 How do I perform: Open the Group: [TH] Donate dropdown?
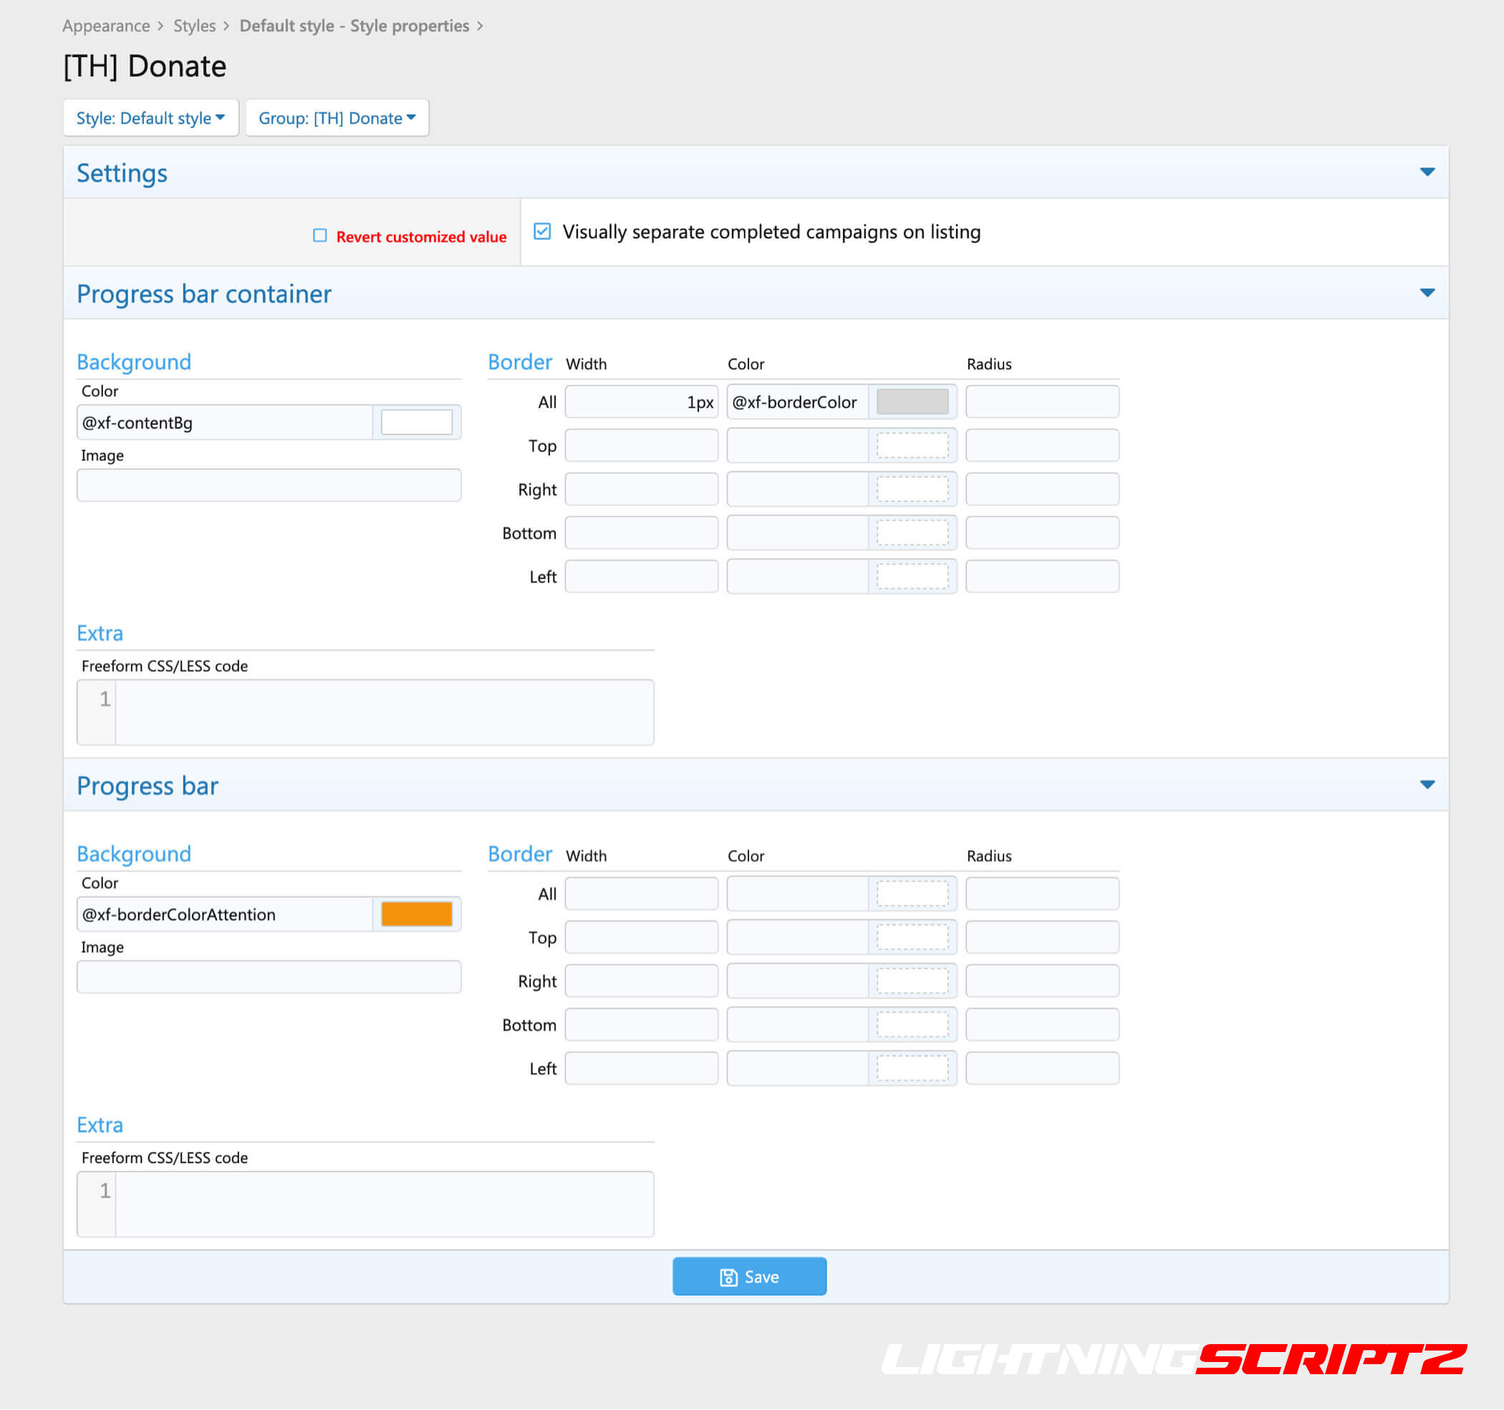point(337,118)
